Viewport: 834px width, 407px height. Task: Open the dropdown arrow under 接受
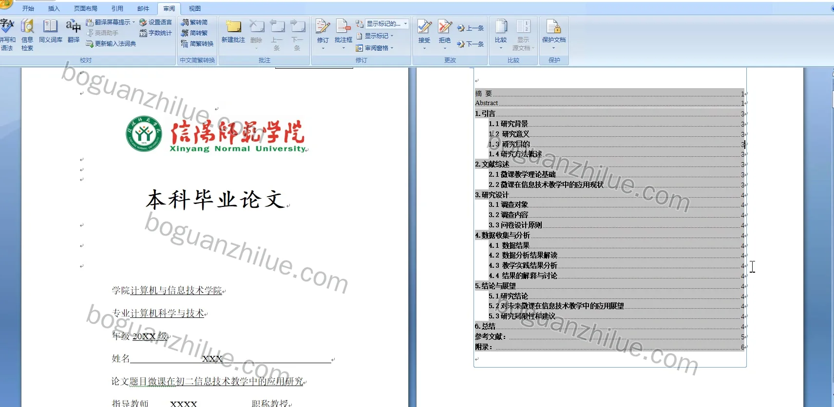click(x=424, y=48)
